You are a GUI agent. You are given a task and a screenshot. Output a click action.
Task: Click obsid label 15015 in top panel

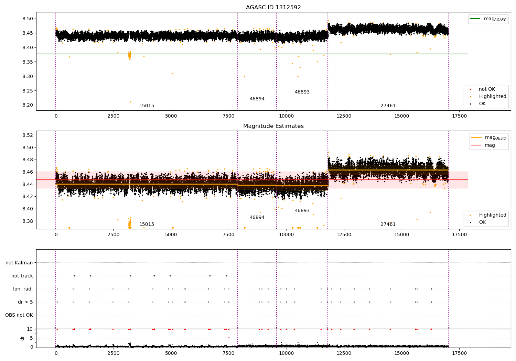(147, 106)
